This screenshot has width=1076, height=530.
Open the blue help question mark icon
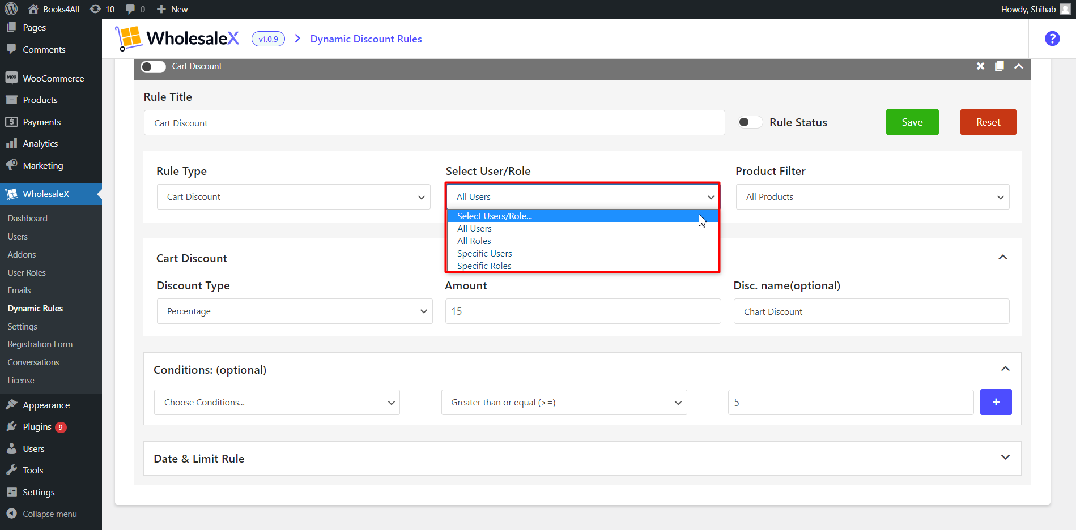(x=1052, y=39)
